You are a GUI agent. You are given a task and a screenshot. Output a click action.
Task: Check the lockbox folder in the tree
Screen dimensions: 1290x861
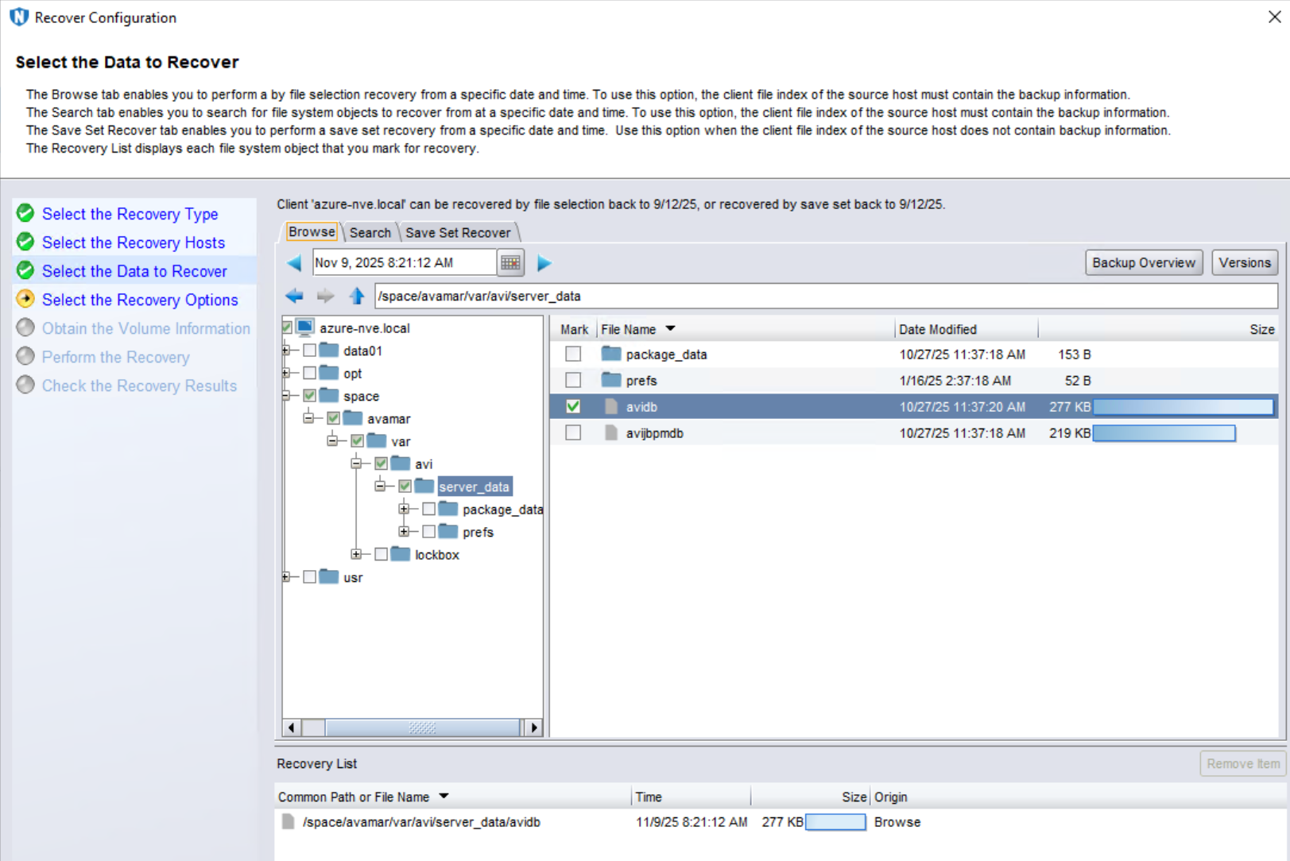click(x=381, y=554)
